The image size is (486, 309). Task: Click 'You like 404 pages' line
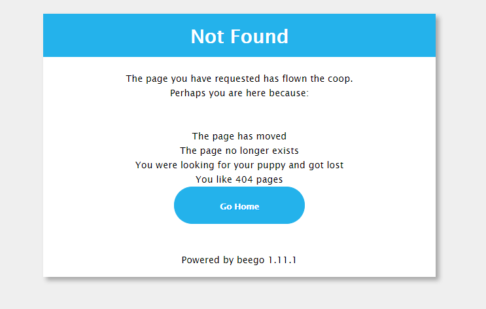coord(239,179)
